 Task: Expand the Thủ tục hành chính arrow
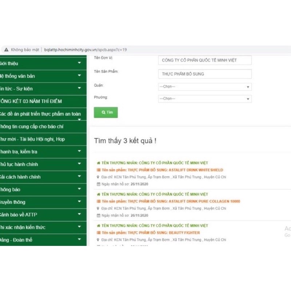tap(79, 164)
